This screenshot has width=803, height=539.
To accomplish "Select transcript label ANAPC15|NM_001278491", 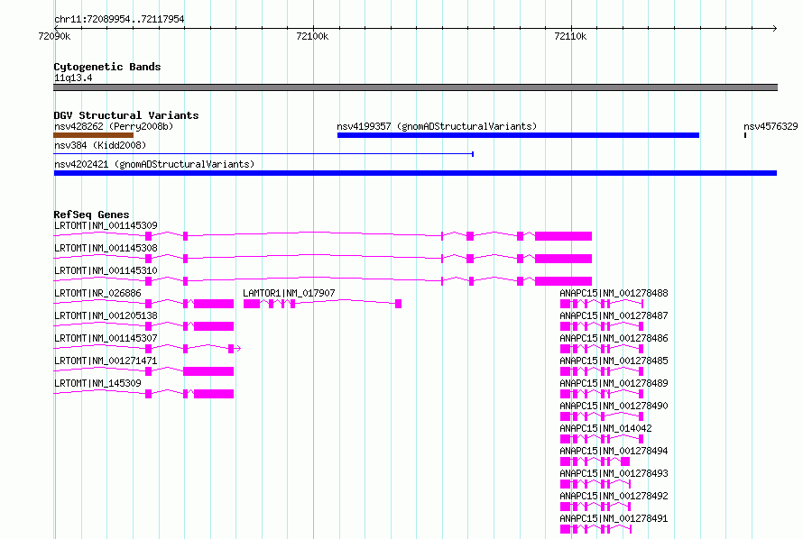I will pyautogui.click(x=614, y=518).
